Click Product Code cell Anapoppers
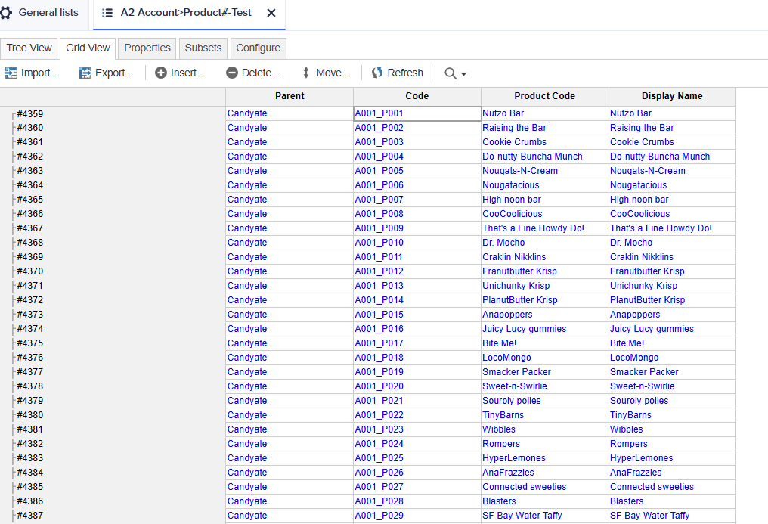 click(x=545, y=315)
